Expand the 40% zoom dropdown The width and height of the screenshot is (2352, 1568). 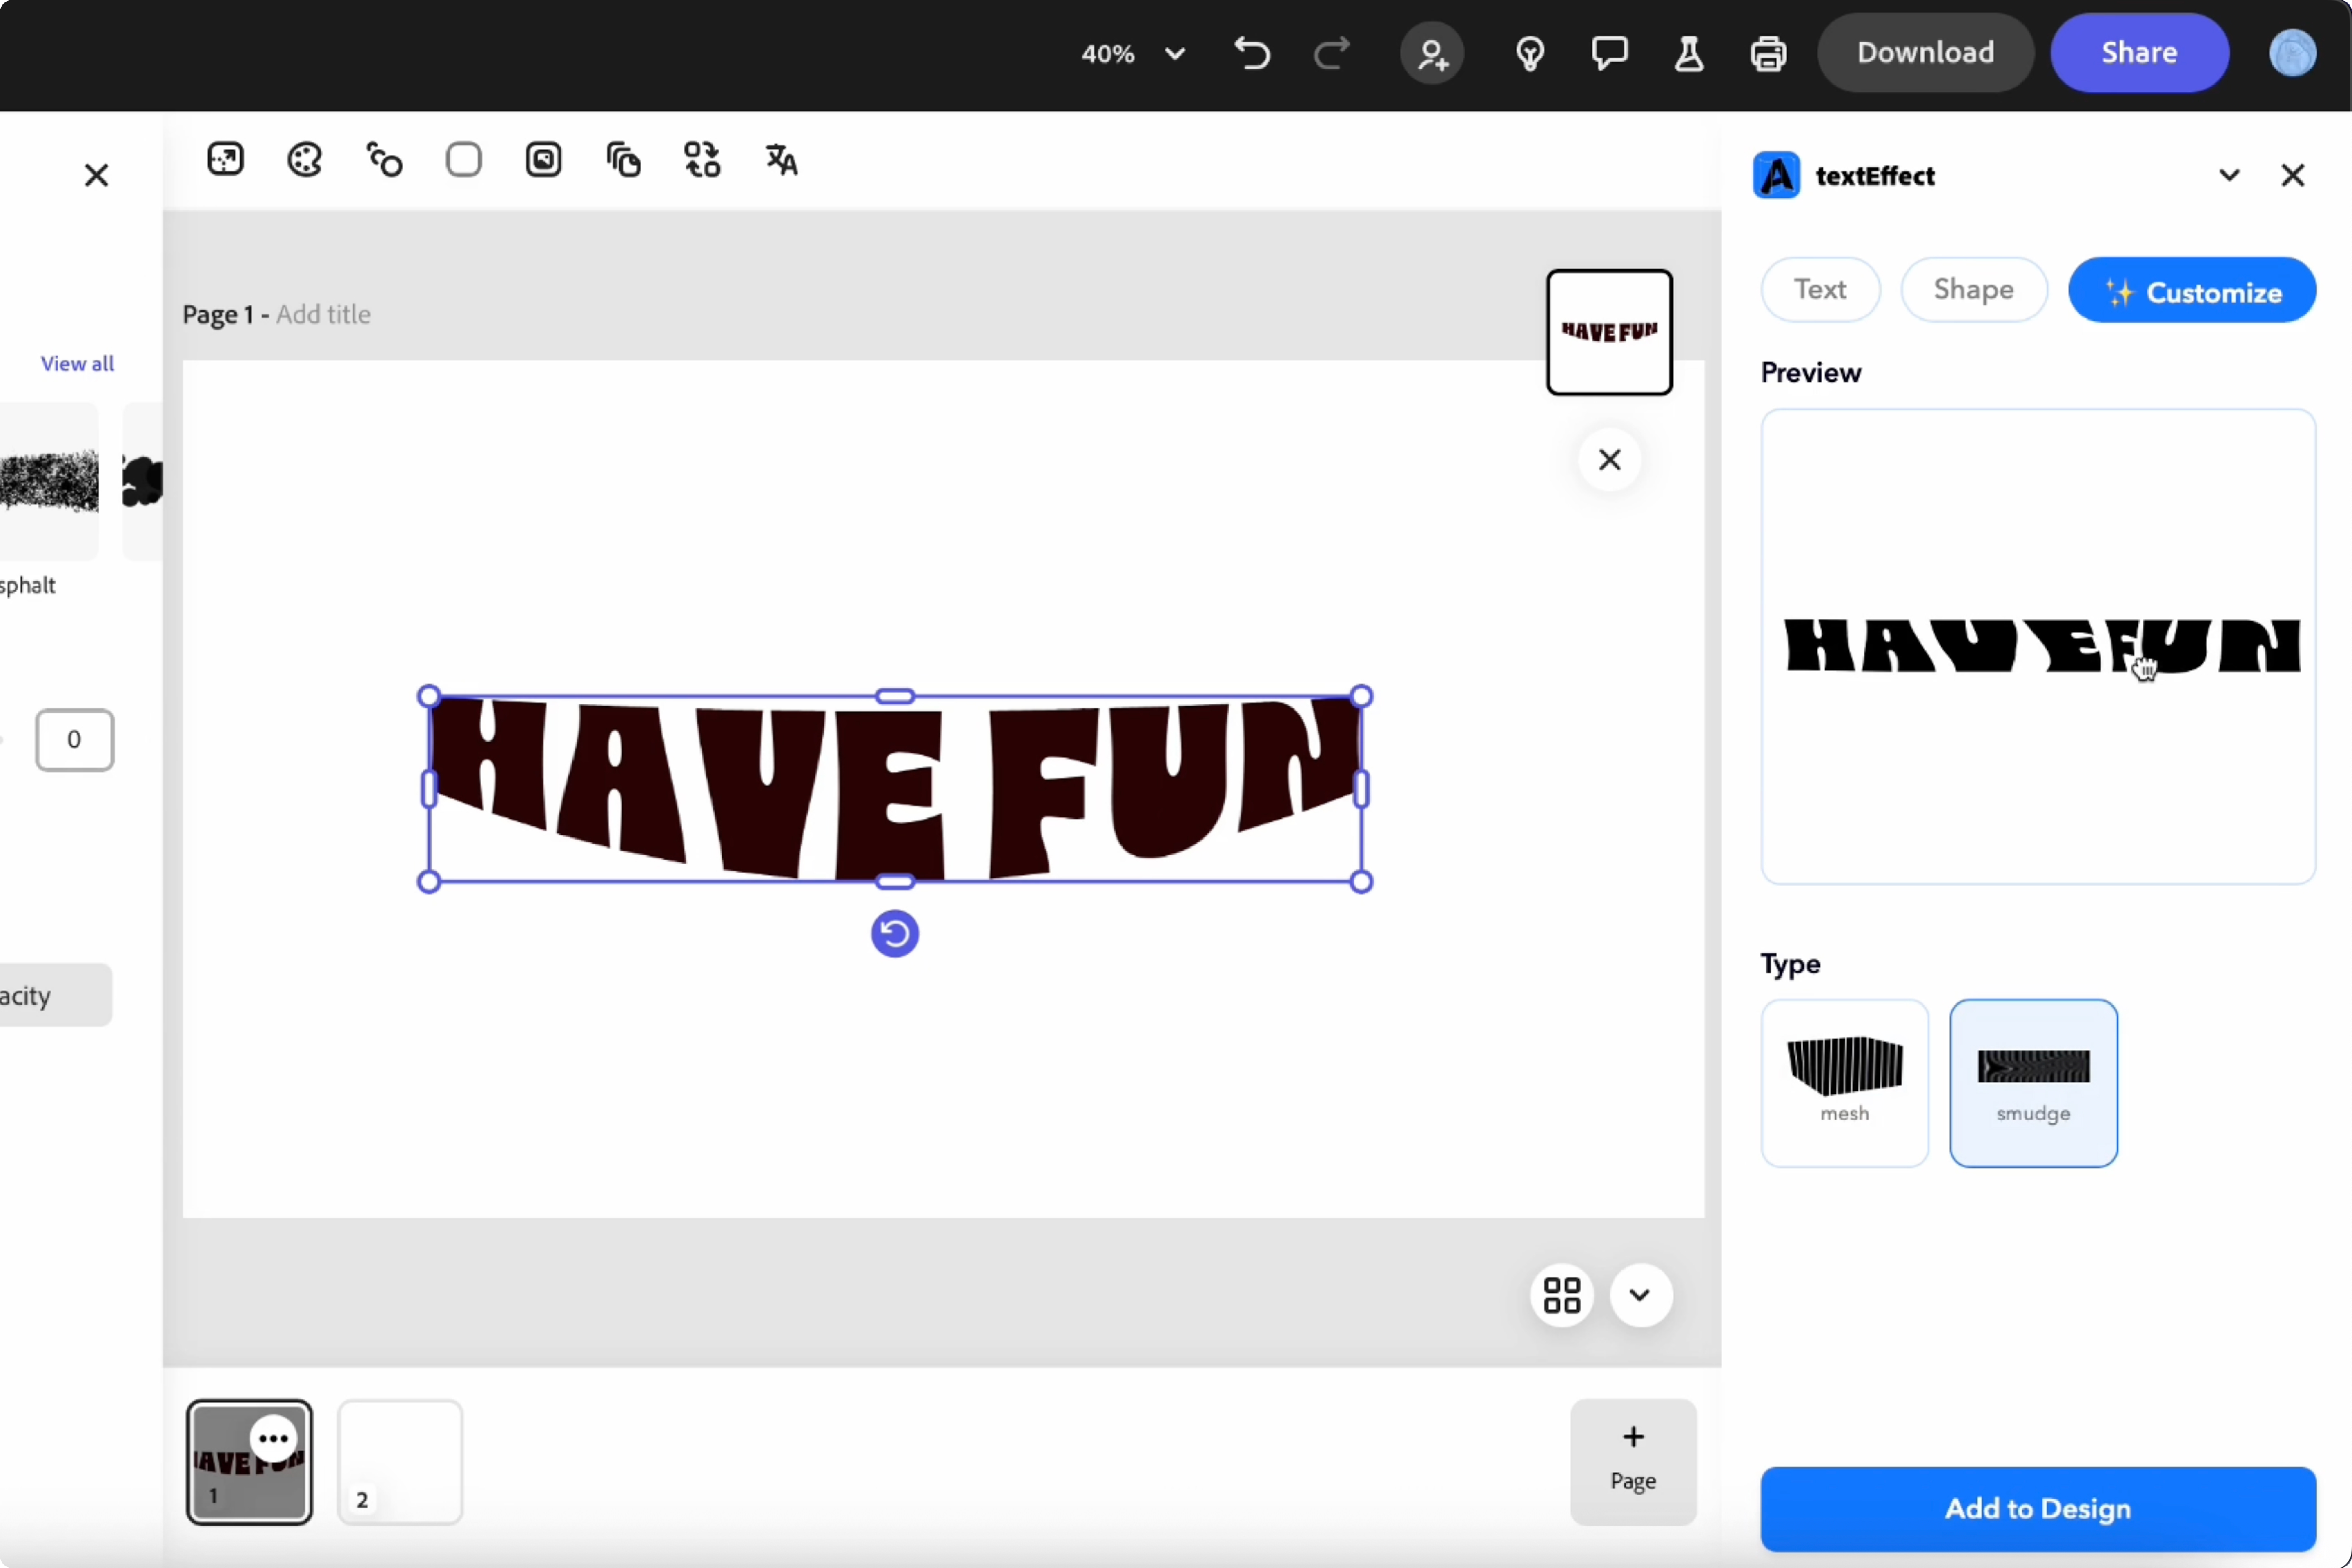click(x=1175, y=53)
